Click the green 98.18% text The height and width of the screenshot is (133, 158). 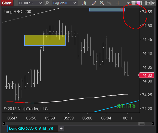tap(127, 106)
